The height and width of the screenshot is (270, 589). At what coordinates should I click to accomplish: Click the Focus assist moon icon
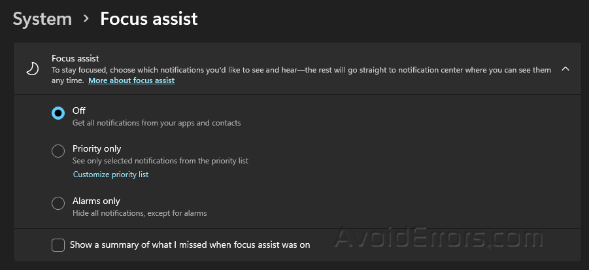(x=32, y=69)
